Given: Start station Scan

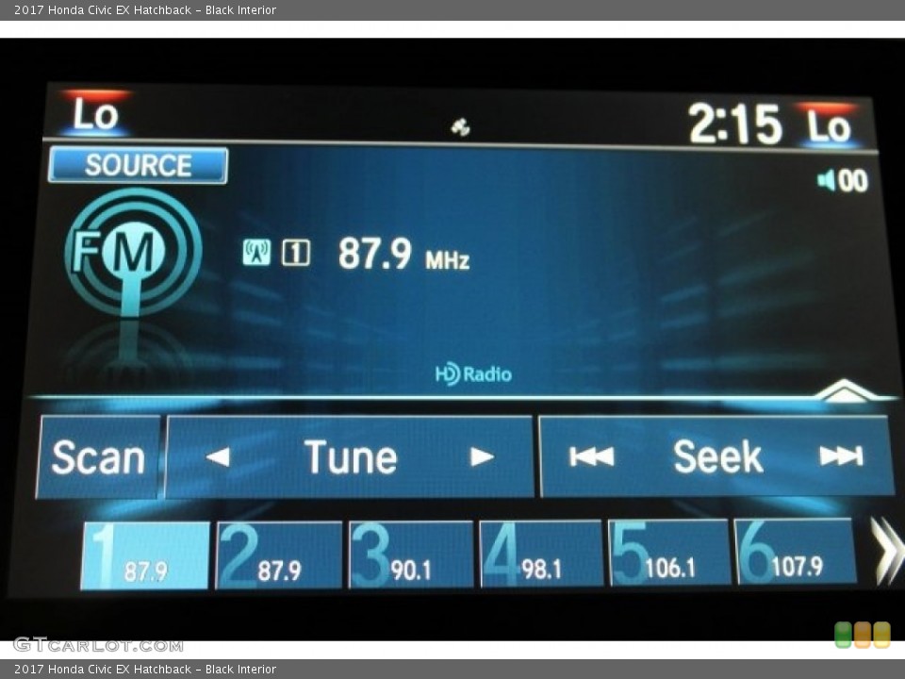Looking at the screenshot, I should pyautogui.click(x=97, y=456).
